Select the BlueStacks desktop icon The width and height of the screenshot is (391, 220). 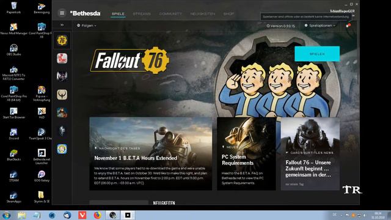point(13,155)
